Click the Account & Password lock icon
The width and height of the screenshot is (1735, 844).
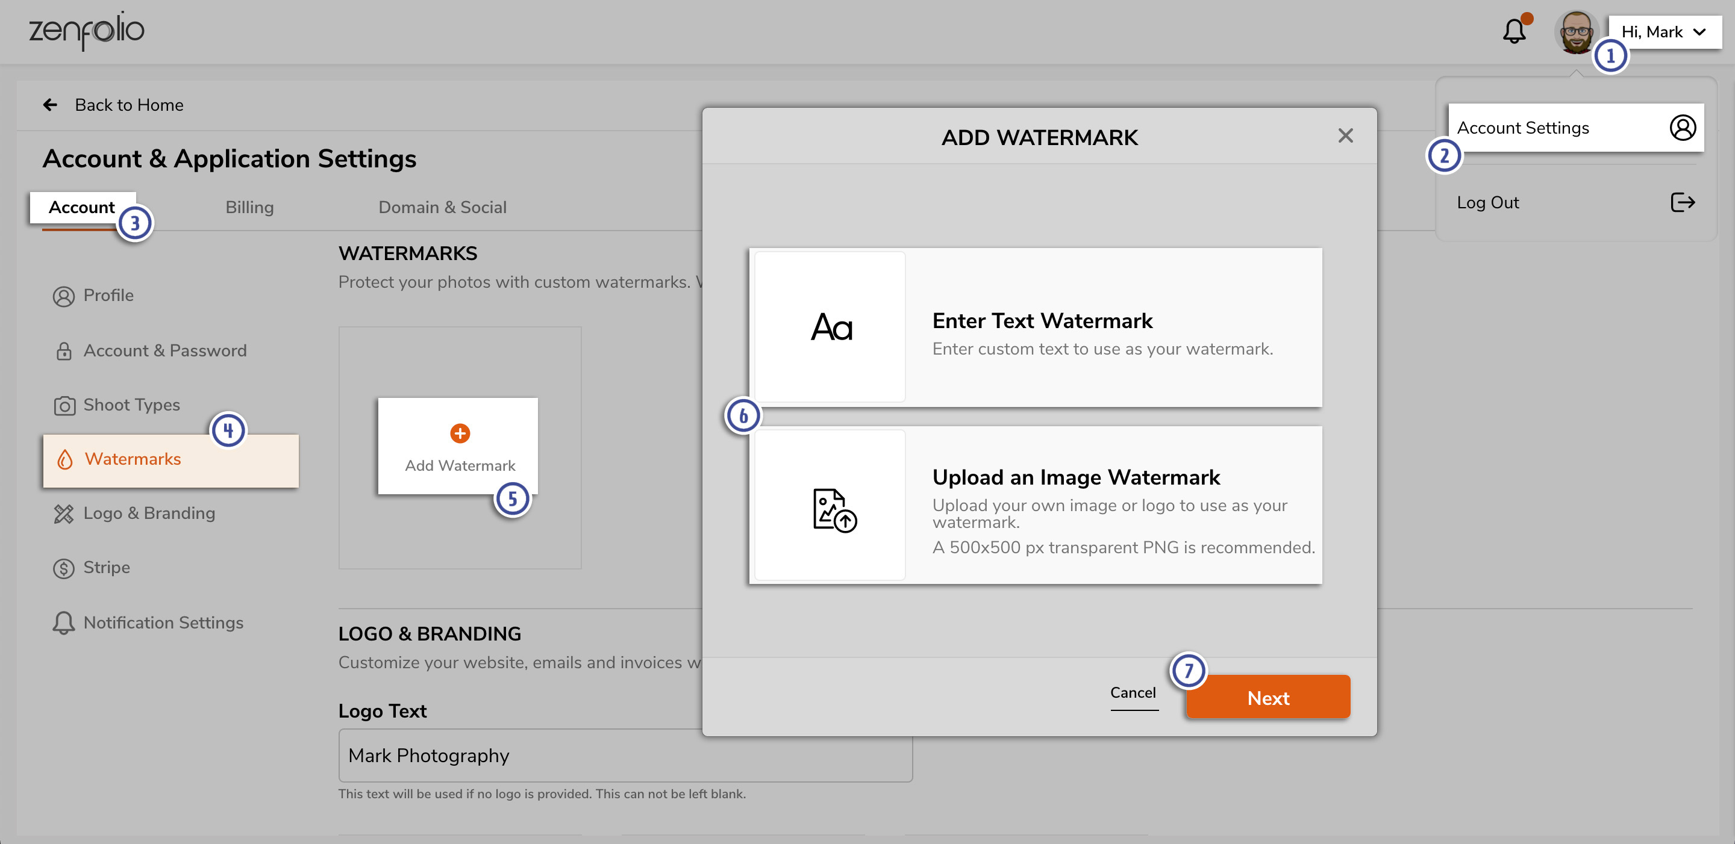(x=64, y=350)
